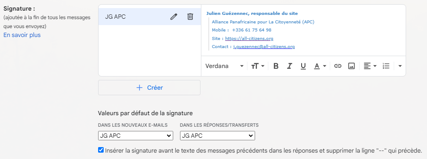
Task: Expand more formatting options arrow
Action: point(400,66)
